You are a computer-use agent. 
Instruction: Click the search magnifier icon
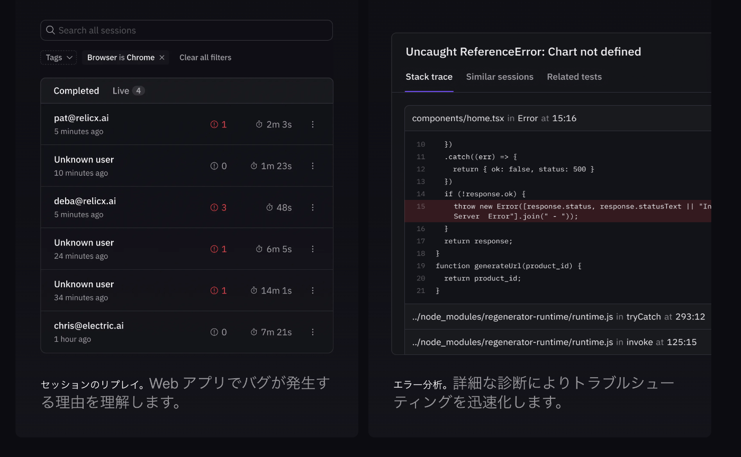coord(50,30)
